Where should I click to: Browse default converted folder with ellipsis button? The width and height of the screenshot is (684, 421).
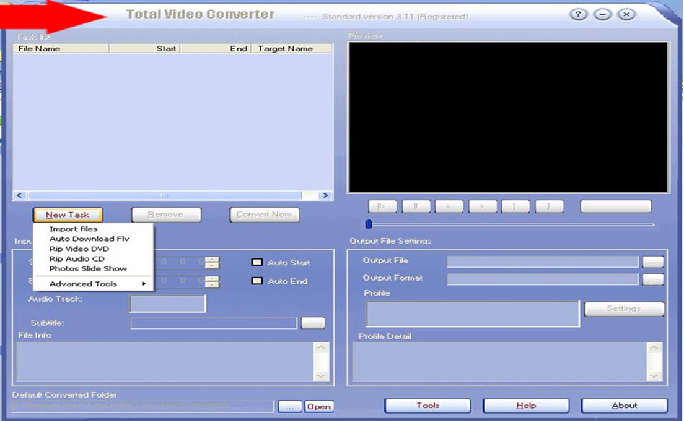(290, 406)
